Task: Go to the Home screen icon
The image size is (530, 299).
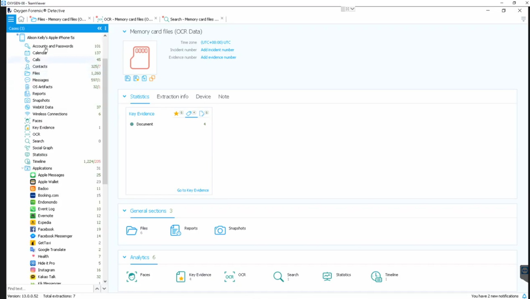Action: tap(21, 19)
